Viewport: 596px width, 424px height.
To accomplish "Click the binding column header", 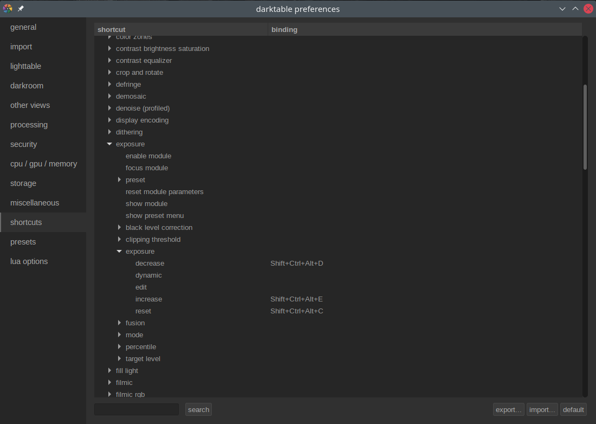I will click(x=425, y=29).
